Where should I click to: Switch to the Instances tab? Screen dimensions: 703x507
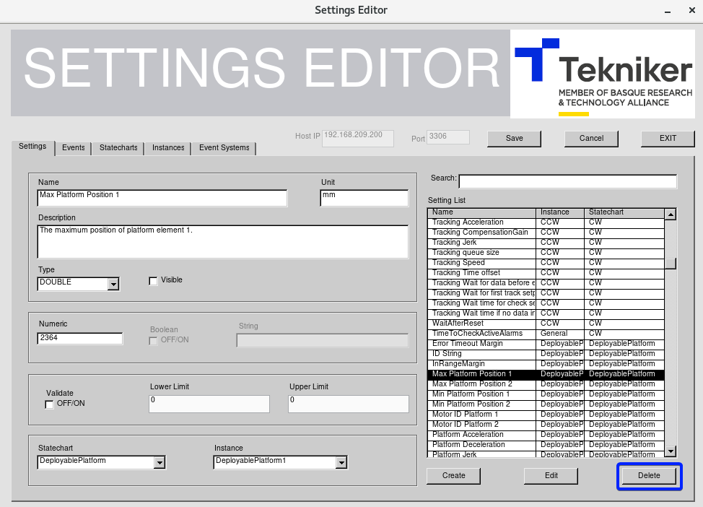pyautogui.click(x=168, y=148)
